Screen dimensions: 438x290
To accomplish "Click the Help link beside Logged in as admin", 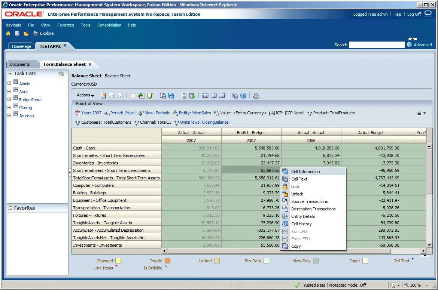I will click(x=397, y=14).
